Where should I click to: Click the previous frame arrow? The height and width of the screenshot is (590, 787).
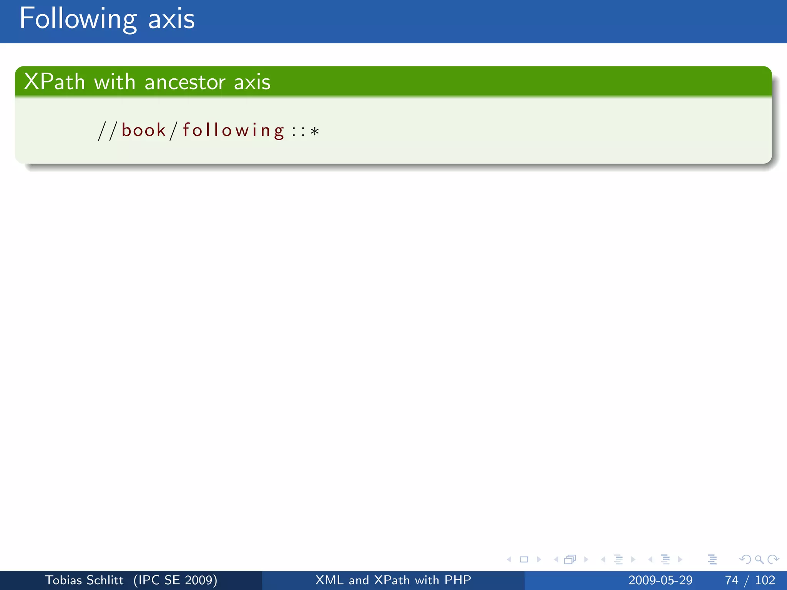pyautogui.click(x=556, y=560)
